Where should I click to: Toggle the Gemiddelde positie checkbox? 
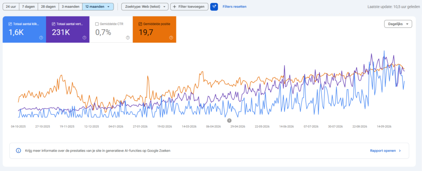pyautogui.click(x=140, y=24)
